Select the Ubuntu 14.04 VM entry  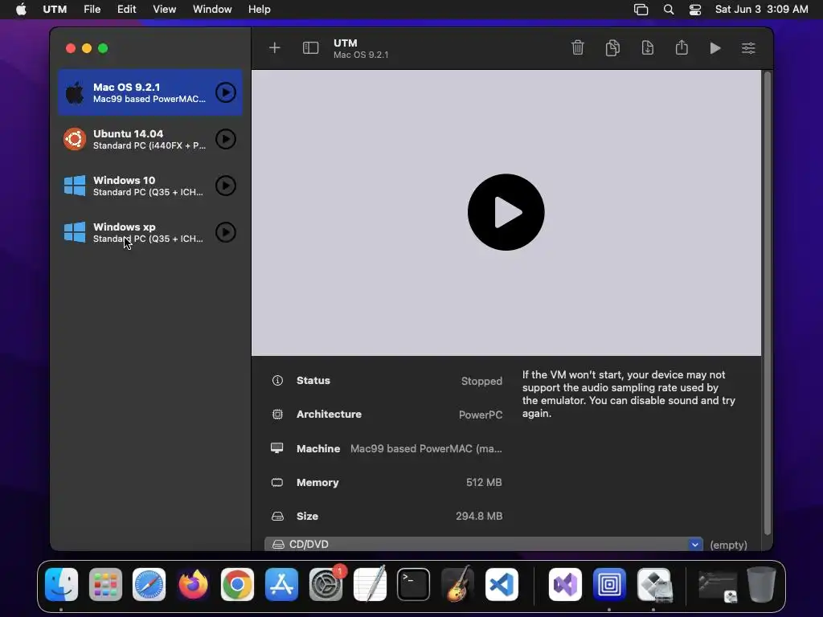[x=150, y=139]
